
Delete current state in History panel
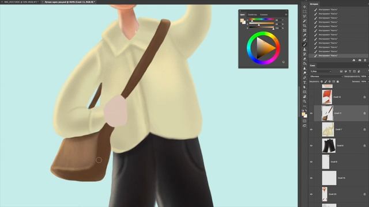[x=365, y=60]
